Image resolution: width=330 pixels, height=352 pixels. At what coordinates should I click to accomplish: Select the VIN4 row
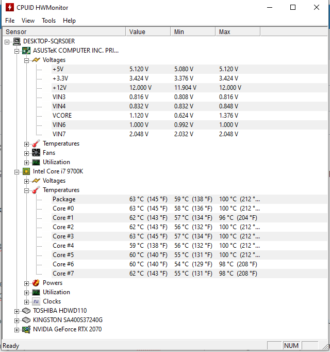(189, 106)
